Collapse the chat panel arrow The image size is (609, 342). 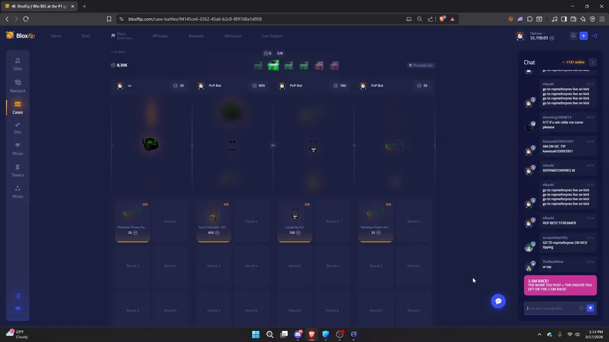pyautogui.click(x=592, y=62)
